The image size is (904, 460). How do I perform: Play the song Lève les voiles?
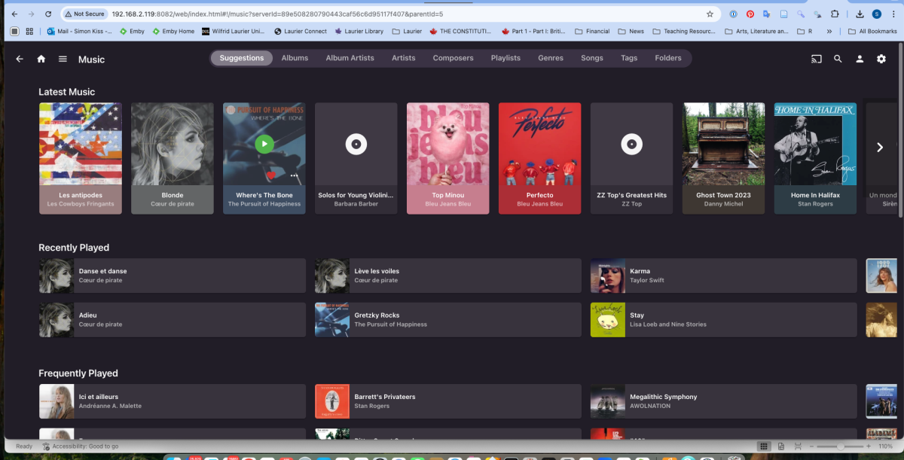pos(448,276)
